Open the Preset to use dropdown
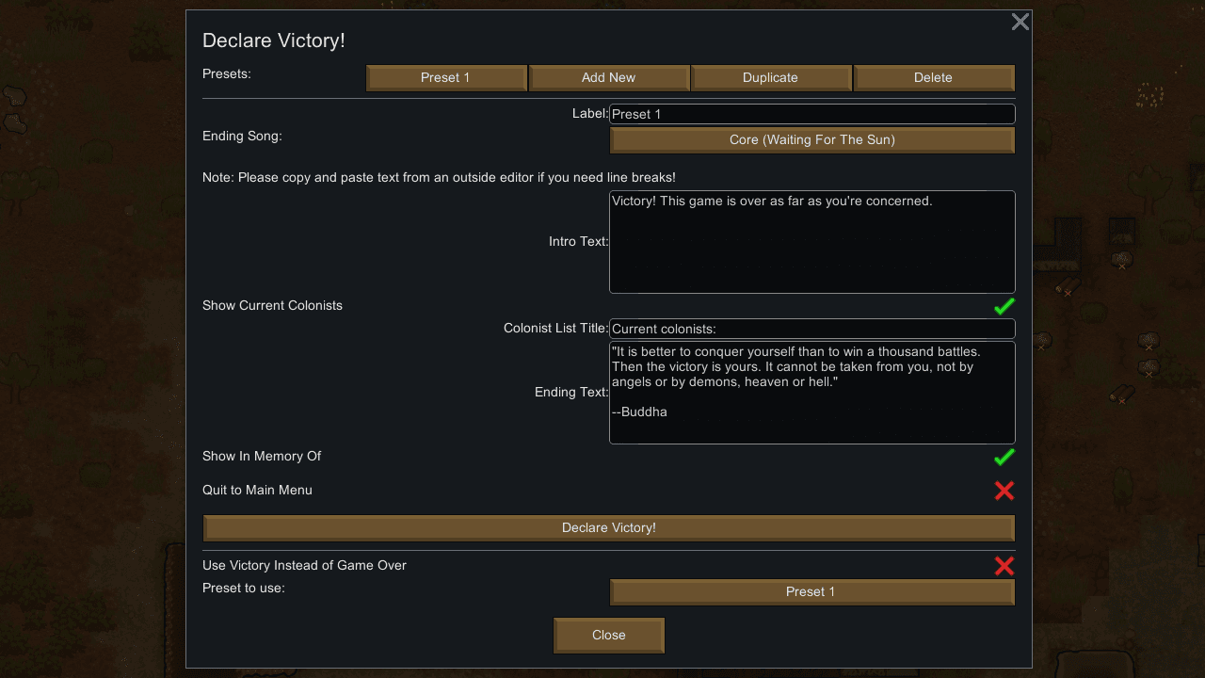The height and width of the screenshot is (678, 1205). (x=812, y=592)
